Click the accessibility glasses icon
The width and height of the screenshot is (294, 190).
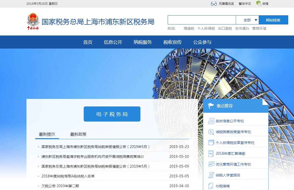pyautogui.click(x=214, y=4)
